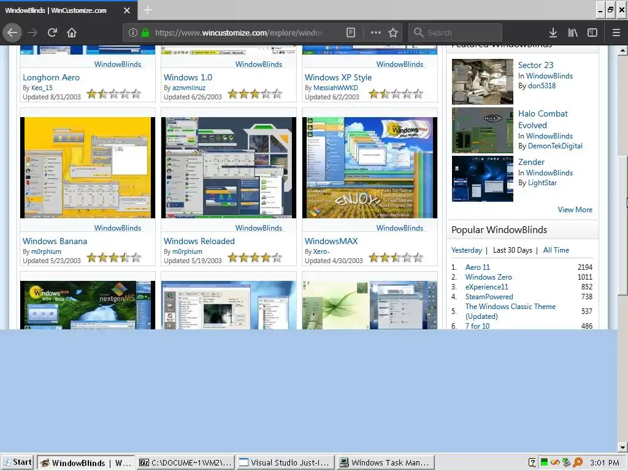Open author Keo_15 profile link
Screen dimensions: 628x471
(x=42, y=88)
